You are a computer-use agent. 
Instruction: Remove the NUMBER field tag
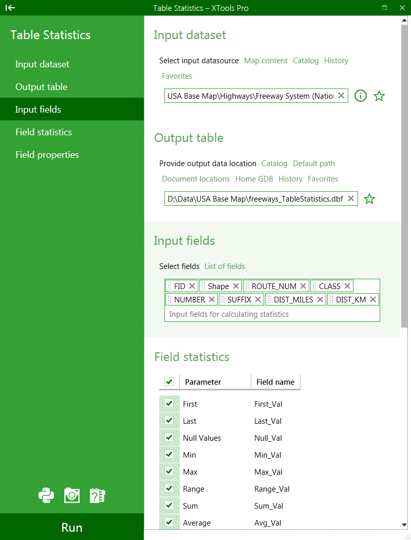(212, 299)
